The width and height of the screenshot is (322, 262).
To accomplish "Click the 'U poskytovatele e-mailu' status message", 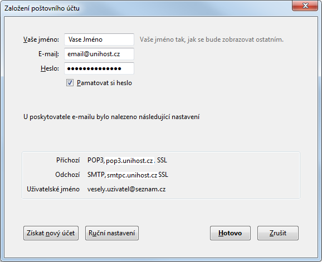I will pyautogui.click(x=111, y=117).
